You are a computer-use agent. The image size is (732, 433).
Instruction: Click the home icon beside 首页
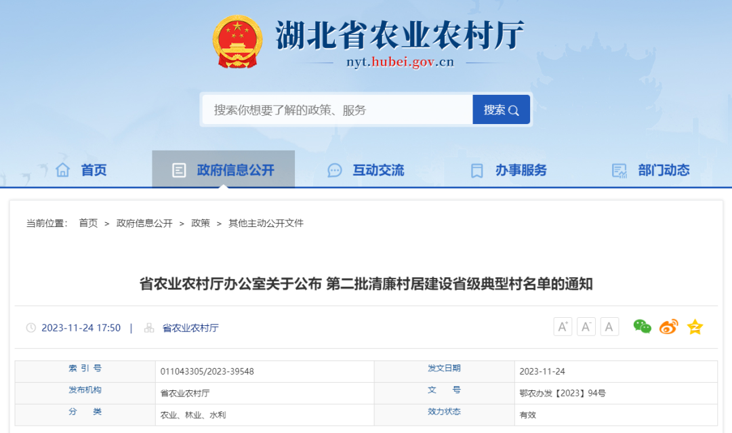coord(62,170)
